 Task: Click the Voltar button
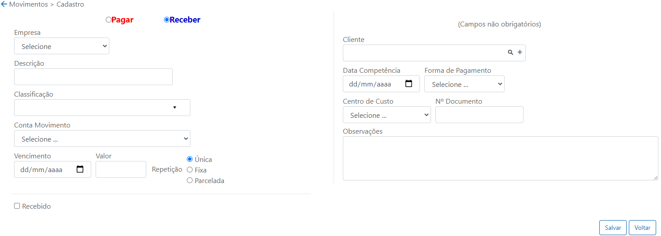tap(642, 228)
